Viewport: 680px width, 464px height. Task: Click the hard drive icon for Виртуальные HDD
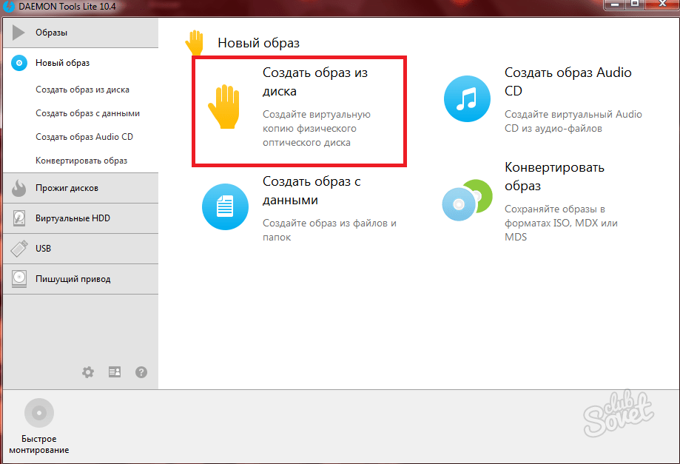click(x=19, y=218)
